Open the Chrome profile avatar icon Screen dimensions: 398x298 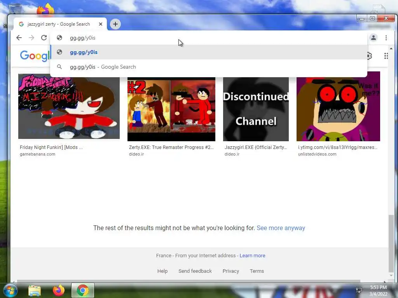(374, 38)
